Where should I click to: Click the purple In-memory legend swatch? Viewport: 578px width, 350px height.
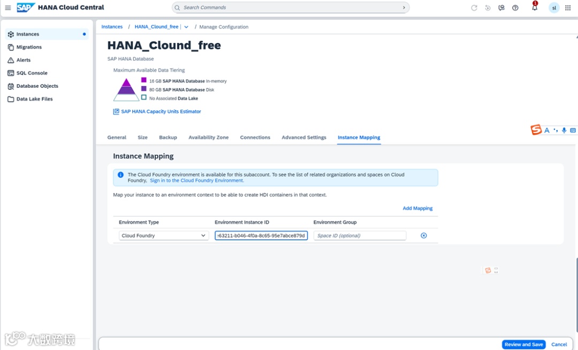(144, 80)
